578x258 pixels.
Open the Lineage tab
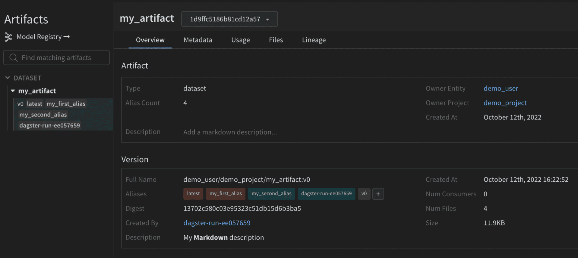click(x=314, y=40)
